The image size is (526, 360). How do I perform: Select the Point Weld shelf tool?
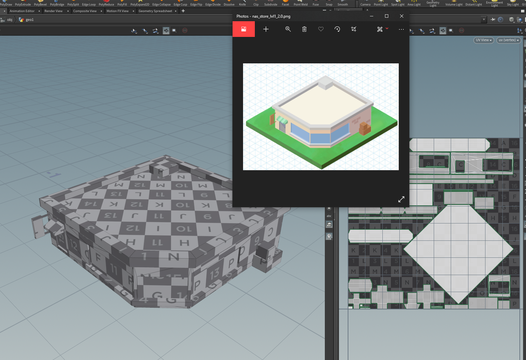coord(301,3)
